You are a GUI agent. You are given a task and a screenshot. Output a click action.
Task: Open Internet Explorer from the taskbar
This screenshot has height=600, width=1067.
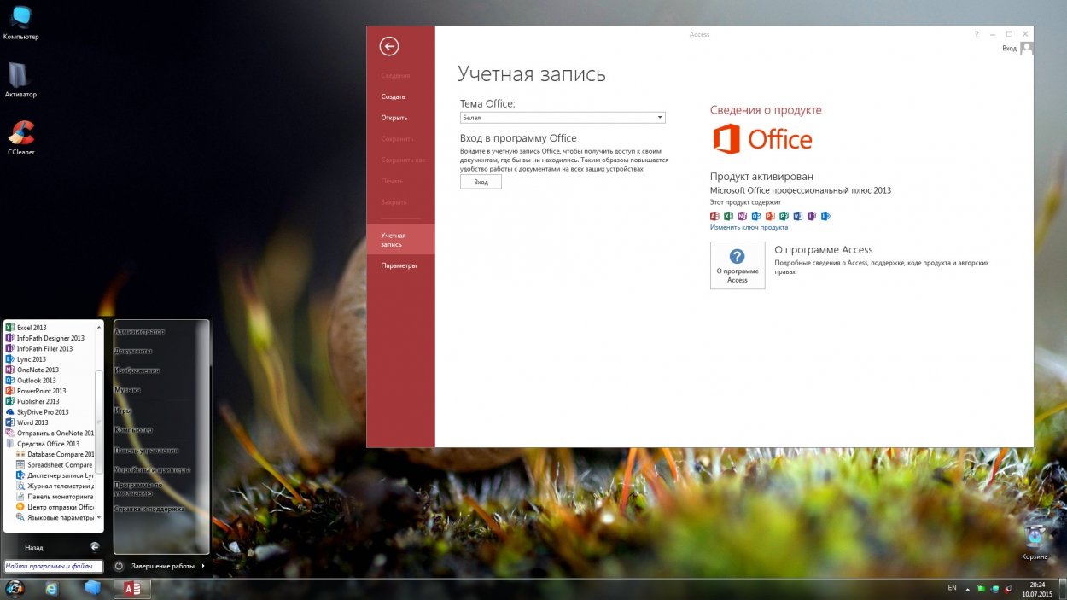click(52, 588)
